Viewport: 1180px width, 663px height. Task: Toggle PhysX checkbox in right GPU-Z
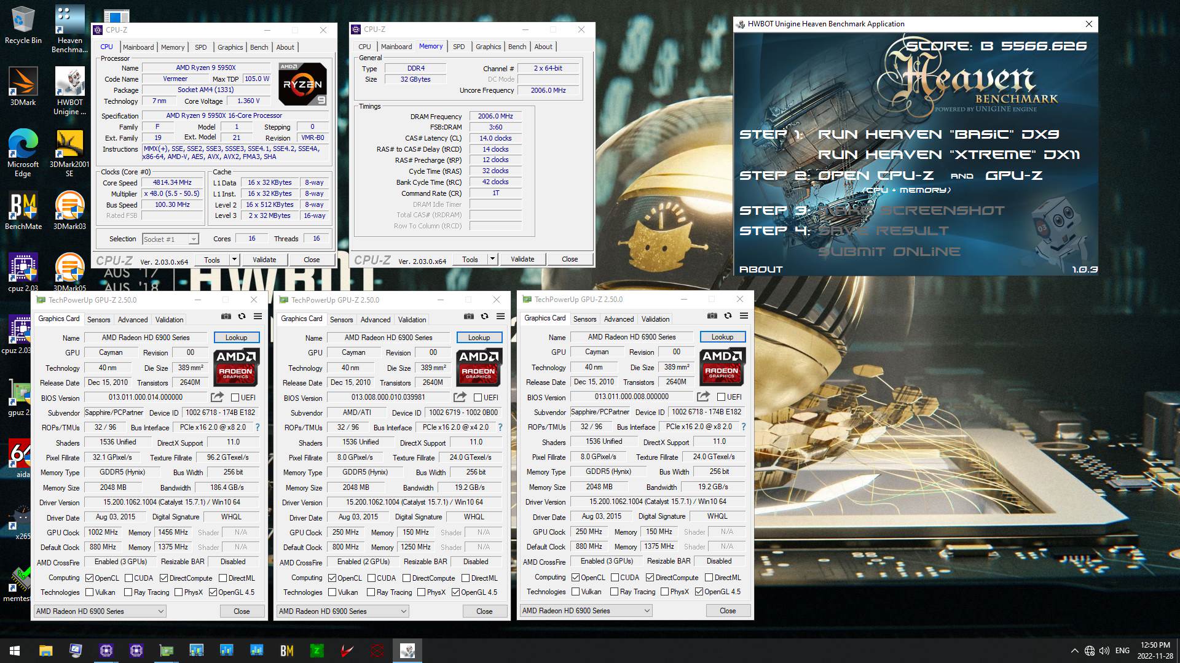665,592
